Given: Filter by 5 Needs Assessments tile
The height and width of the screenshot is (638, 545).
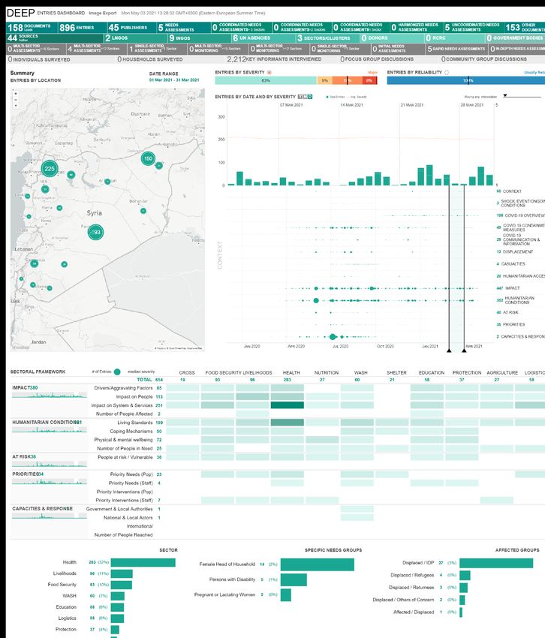Looking at the screenshot, I should click(184, 28).
